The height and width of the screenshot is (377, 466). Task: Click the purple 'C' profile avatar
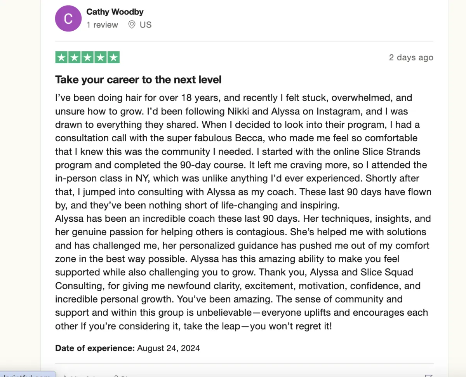(x=68, y=19)
